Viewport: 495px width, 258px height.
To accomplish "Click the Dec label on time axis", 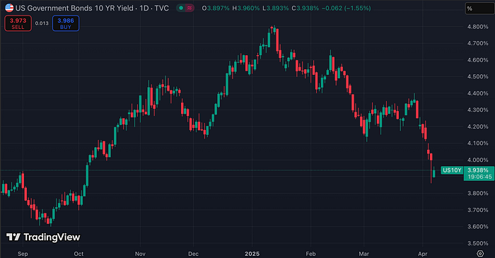I will pos(193,254).
